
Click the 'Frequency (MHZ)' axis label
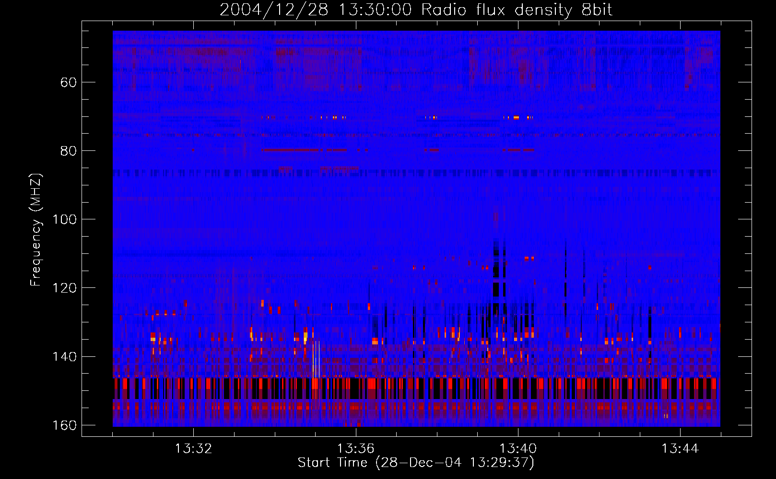click(36, 230)
